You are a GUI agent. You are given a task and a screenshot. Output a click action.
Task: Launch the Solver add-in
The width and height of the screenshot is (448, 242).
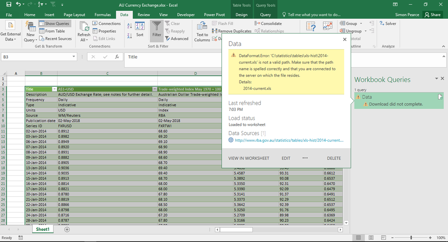coord(388,23)
